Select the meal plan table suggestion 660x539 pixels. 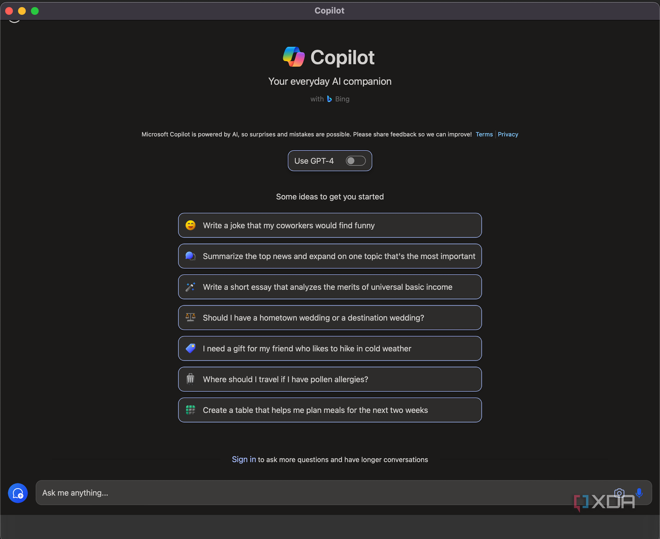tap(330, 410)
